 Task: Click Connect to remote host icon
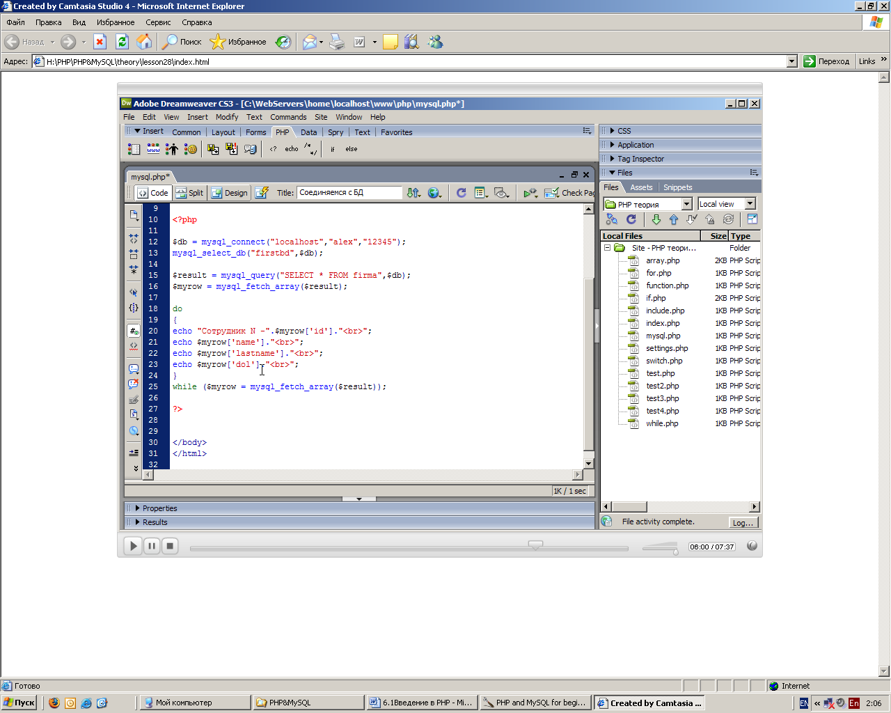coord(612,219)
